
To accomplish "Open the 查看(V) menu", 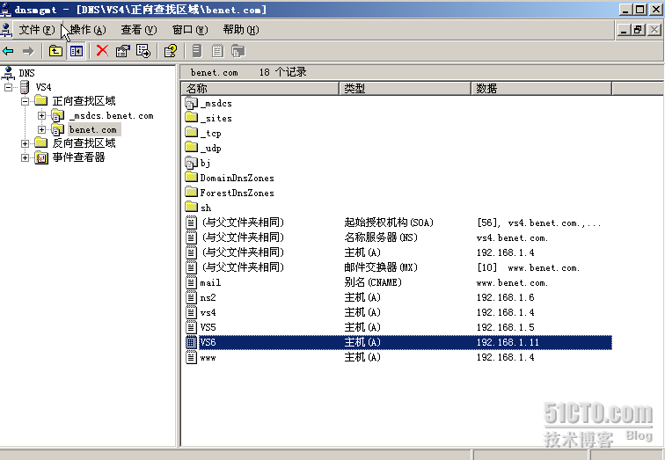I will click(x=139, y=30).
